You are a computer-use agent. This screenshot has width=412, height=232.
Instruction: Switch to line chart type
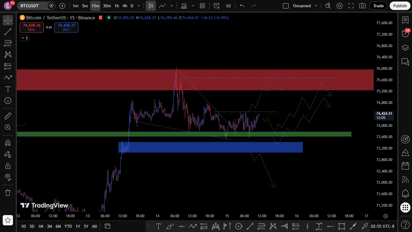click(x=162, y=6)
